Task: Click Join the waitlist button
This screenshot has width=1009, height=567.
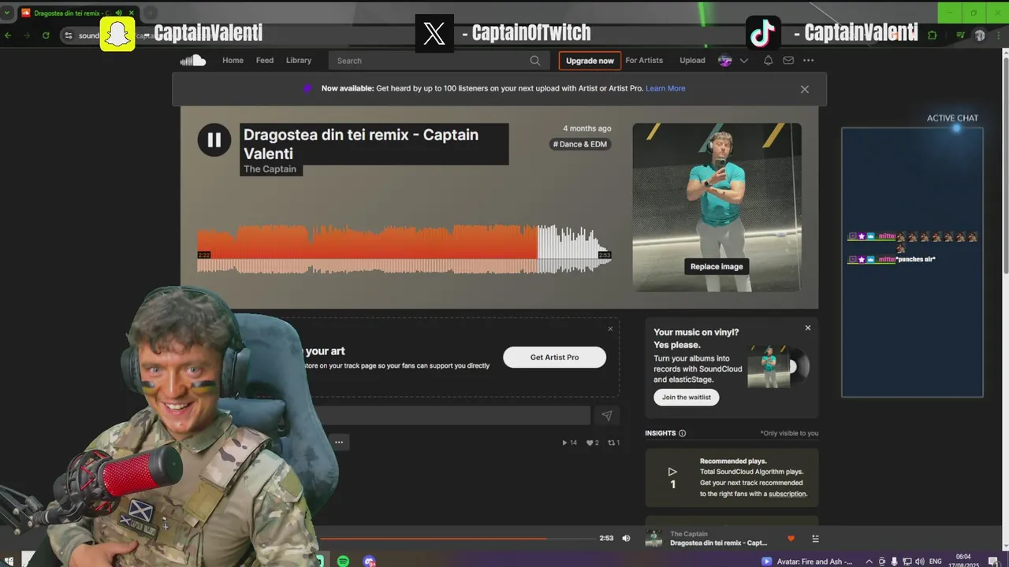Action: [x=686, y=398]
